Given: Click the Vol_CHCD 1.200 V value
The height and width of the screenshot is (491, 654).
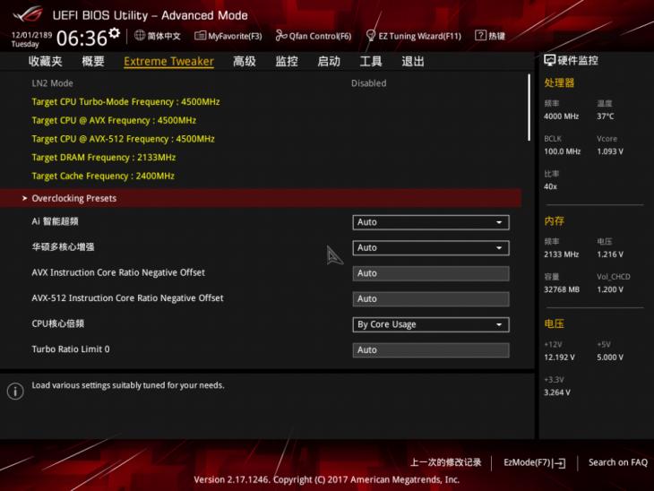Looking at the screenshot, I should [610, 289].
